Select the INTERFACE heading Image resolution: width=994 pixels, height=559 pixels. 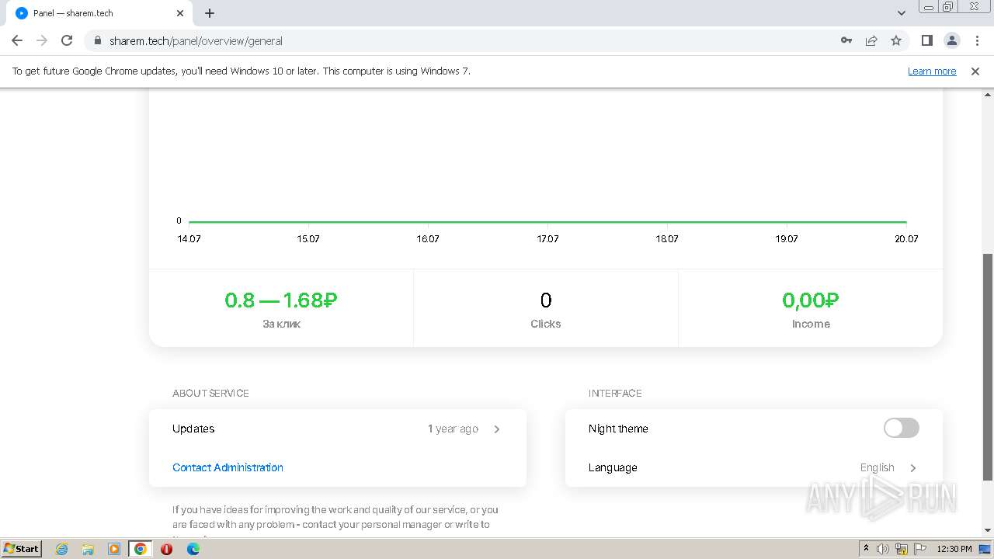pyautogui.click(x=615, y=393)
